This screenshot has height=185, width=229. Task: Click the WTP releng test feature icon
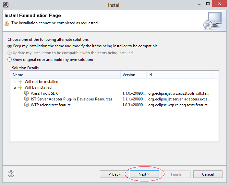27,105
